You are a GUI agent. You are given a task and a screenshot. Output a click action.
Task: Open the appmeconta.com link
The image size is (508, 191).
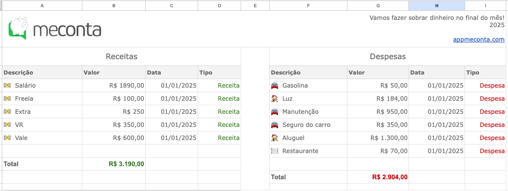point(479,39)
